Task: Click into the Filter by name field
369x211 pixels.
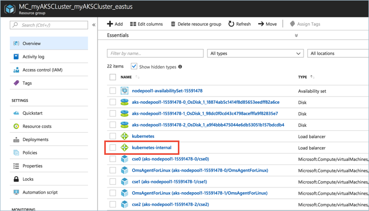Action: click(x=155, y=54)
